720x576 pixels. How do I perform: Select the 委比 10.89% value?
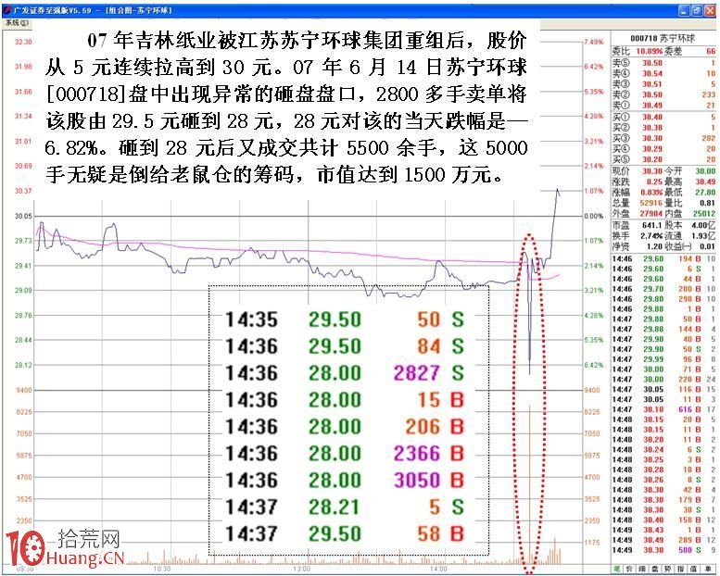pos(649,52)
